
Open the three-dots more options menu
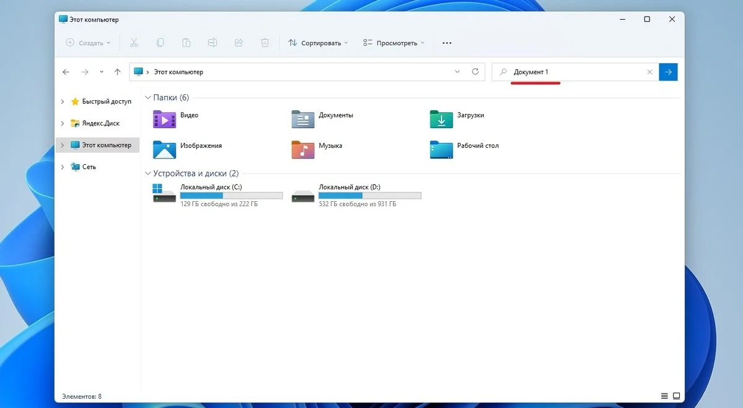[447, 43]
